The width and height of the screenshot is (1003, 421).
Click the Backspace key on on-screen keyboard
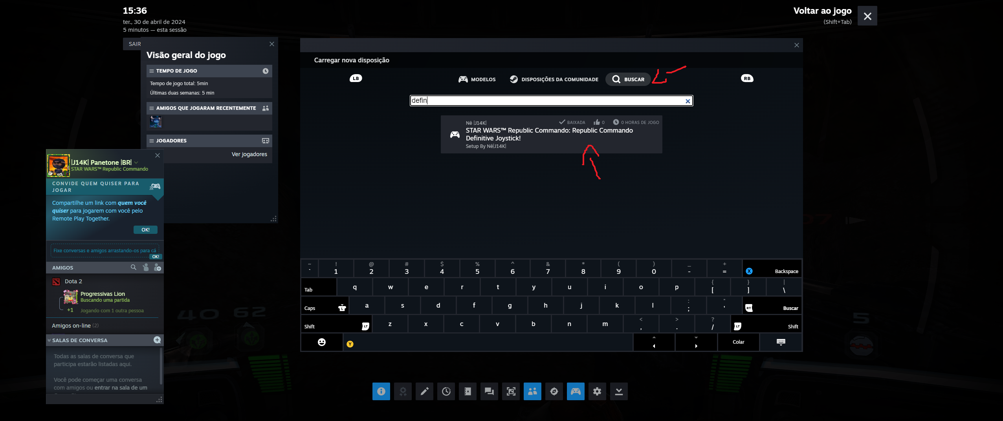coord(772,269)
